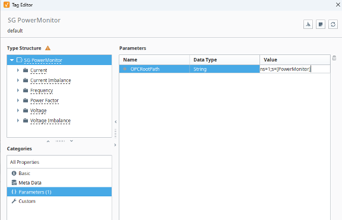Select the Current tree item
342x220 pixels.
pos(39,70)
